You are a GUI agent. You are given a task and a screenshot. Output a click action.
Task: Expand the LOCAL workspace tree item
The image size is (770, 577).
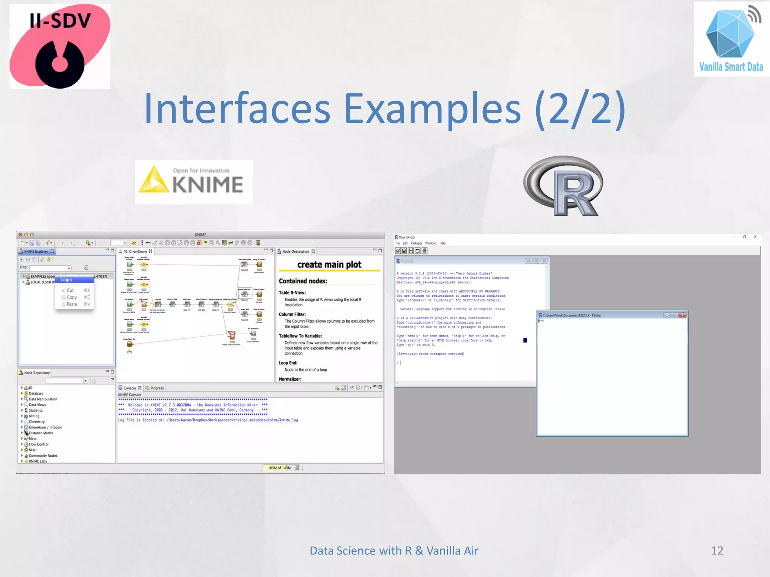coord(23,282)
